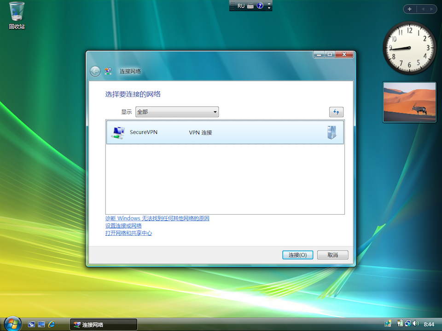Open the Recycle Bin desktop icon
Screen dimensions: 442x331
click(17, 15)
